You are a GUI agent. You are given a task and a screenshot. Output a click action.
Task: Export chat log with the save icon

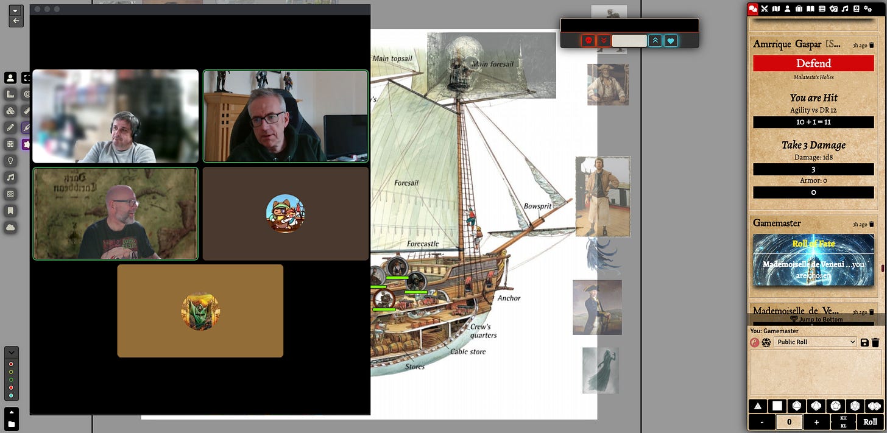coord(864,343)
